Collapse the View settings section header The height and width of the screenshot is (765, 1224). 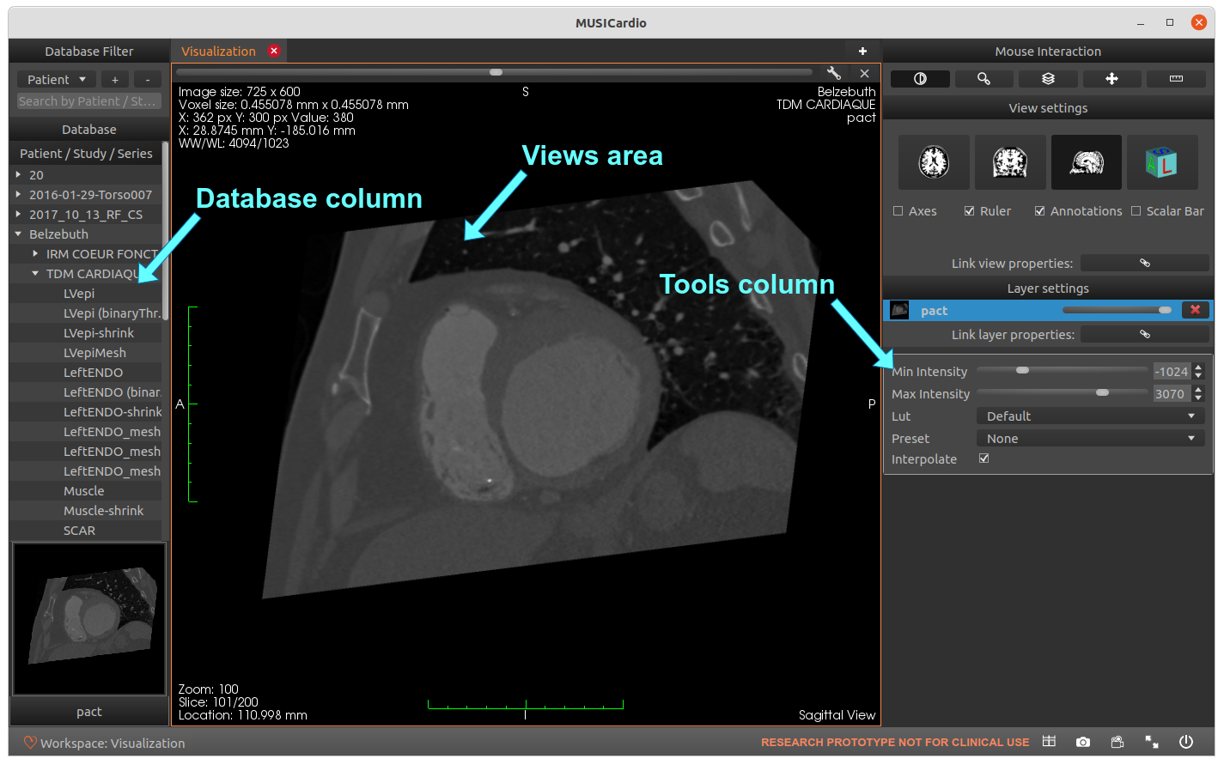1048,107
